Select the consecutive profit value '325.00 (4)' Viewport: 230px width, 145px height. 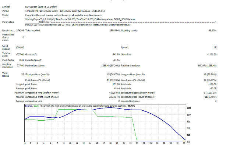click(114, 97)
